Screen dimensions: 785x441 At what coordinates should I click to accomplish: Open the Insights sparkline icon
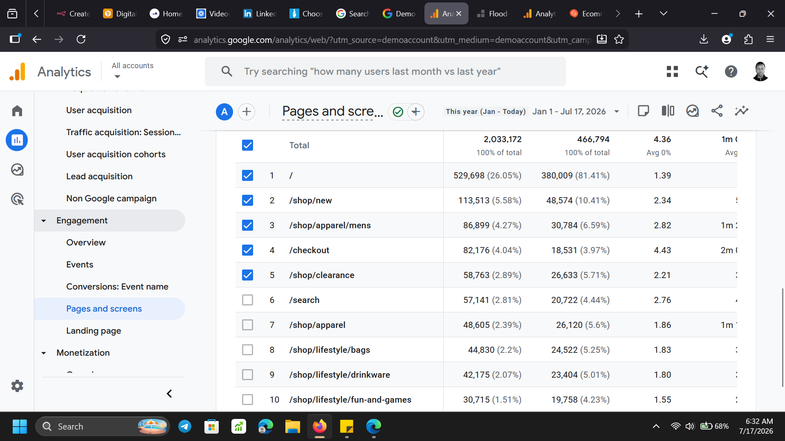742,111
